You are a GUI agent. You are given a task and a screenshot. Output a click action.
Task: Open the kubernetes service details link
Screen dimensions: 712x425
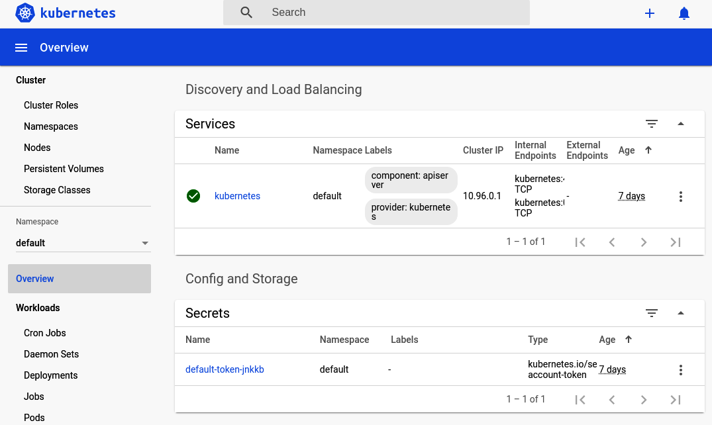(237, 196)
